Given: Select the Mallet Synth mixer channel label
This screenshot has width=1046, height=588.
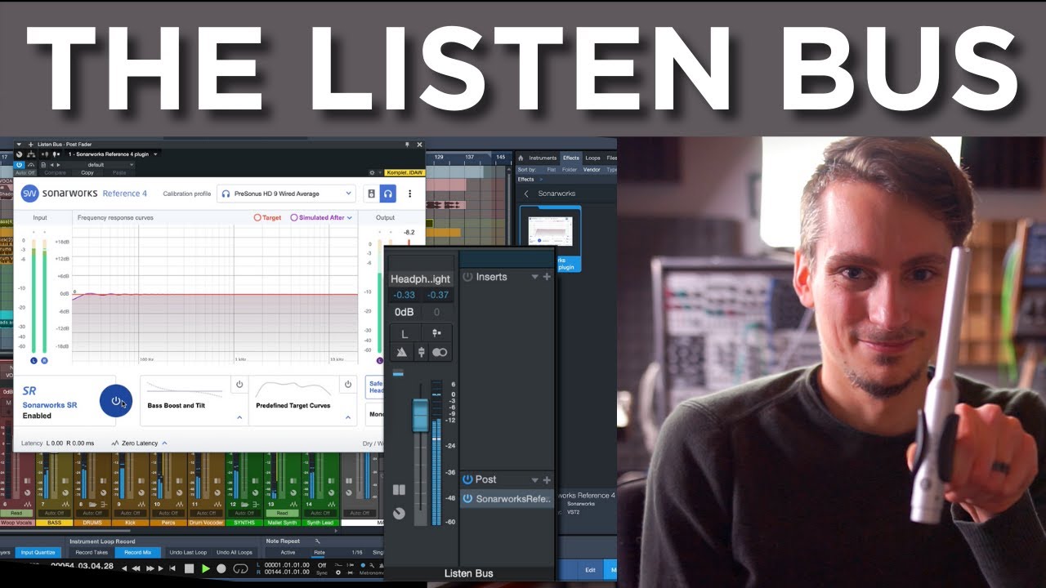Looking at the screenshot, I should pyautogui.click(x=282, y=522).
